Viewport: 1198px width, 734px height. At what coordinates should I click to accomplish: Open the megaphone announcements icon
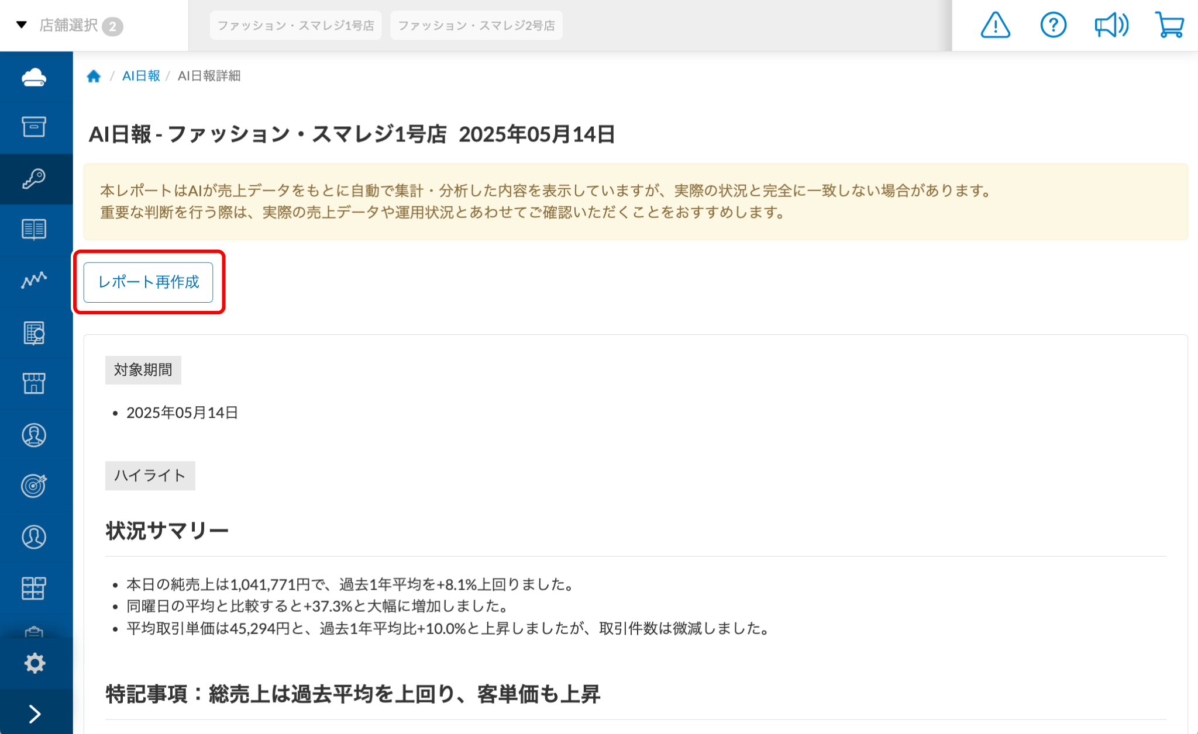click(x=1111, y=26)
